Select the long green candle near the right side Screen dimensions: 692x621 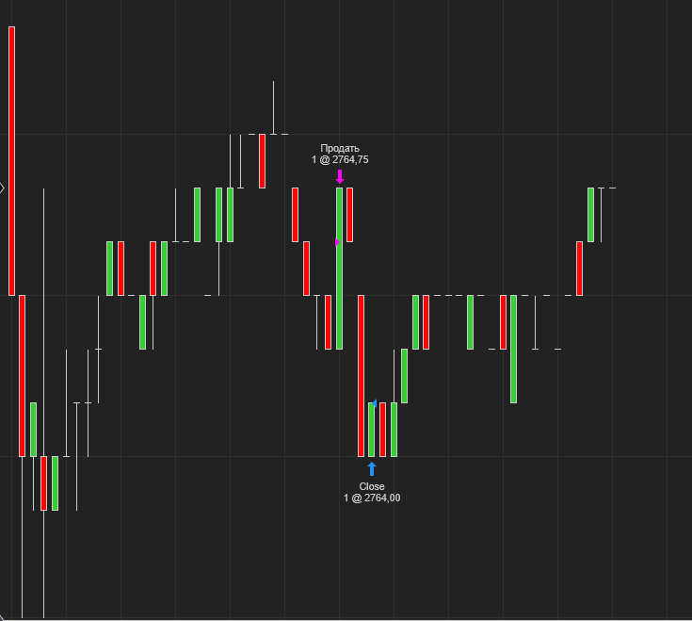click(x=514, y=349)
